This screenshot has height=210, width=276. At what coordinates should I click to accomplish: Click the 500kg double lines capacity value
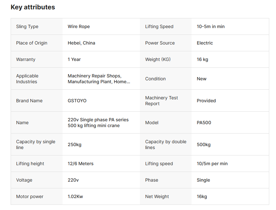pyautogui.click(x=203, y=145)
